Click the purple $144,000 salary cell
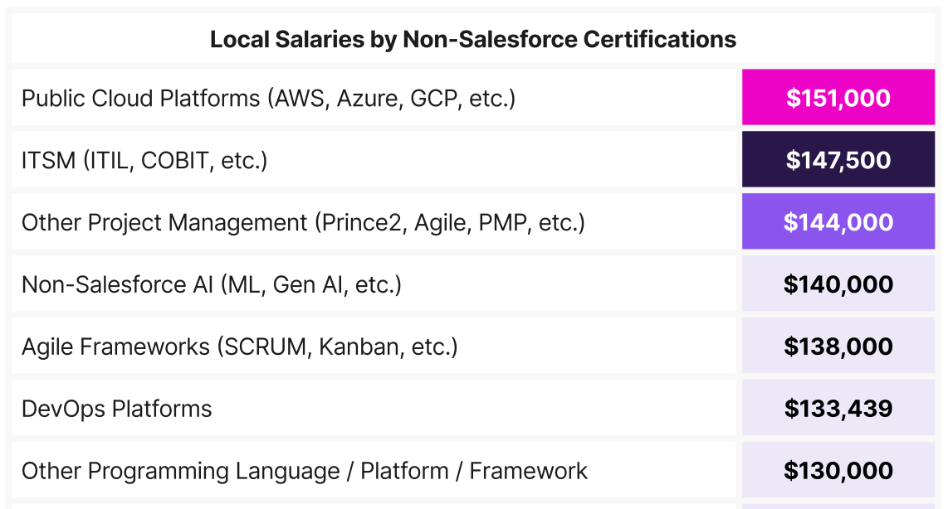The width and height of the screenshot is (948, 509). pos(838,222)
